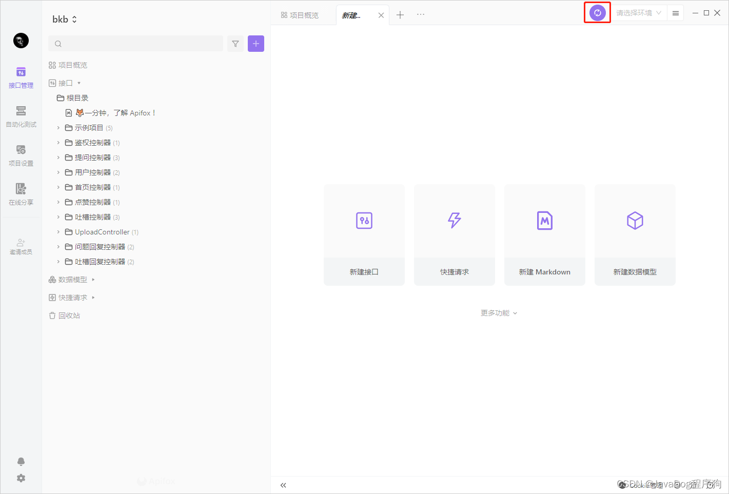Click the 新建 Markdown card
The height and width of the screenshot is (494, 729).
pos(545,235)
